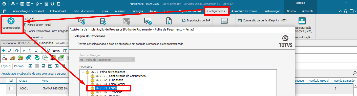Click the four-squares grid icon in title bar
This screenshot has height=96, width=357.
[46, 4]
